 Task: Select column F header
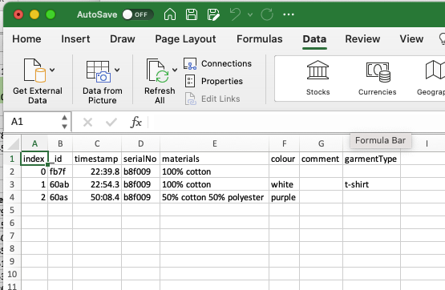point(284,143)
